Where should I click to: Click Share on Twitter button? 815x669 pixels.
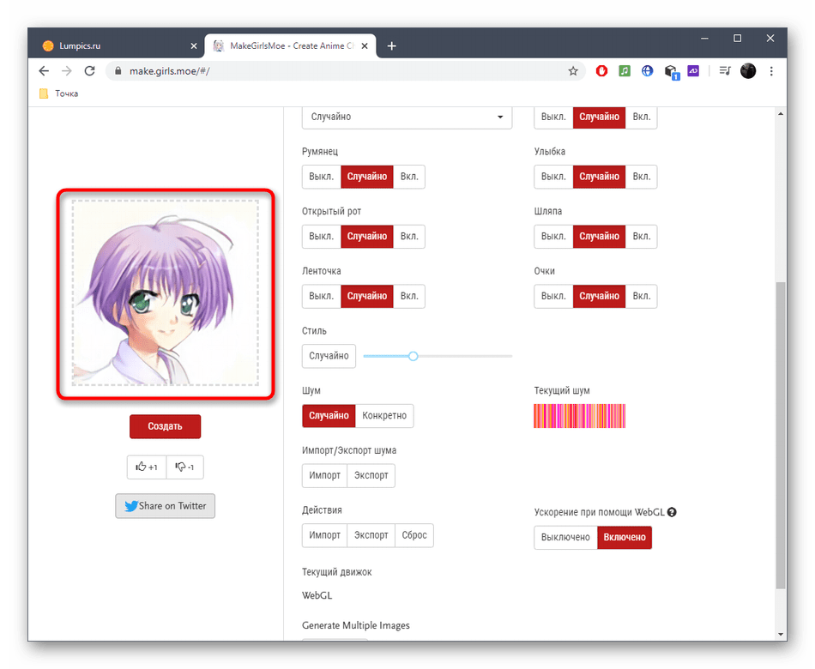(166, 506)
